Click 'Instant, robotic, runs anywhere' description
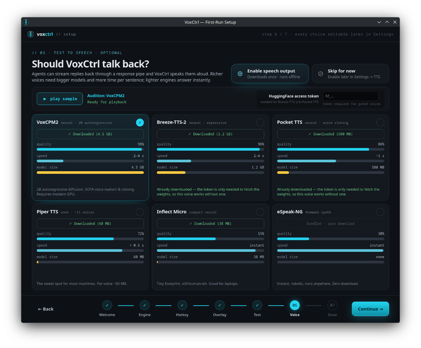421x348 pixels. click(318, 283)
